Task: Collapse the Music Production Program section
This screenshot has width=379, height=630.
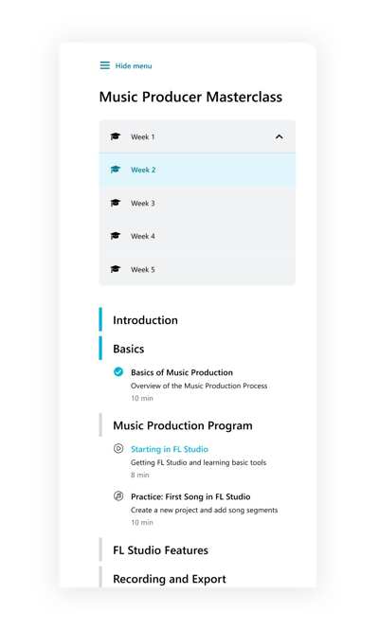Action: pos(183,425)
